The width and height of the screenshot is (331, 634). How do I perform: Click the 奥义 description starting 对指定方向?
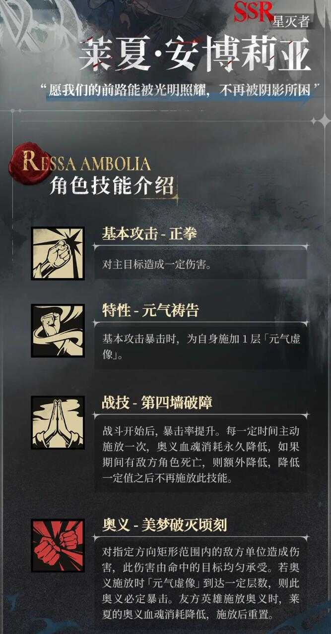(200, 582)
